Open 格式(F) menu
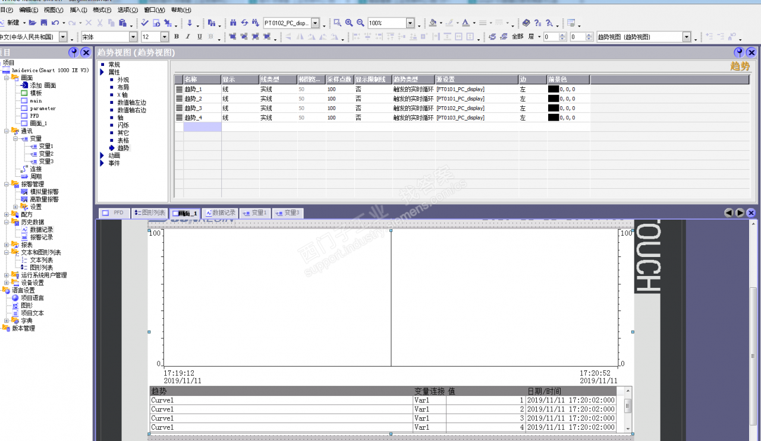761x441 pixels. [x=102, y=10]
